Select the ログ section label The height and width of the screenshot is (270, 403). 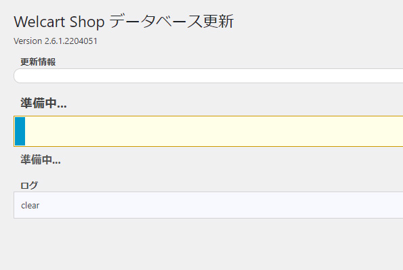point(29,185)
